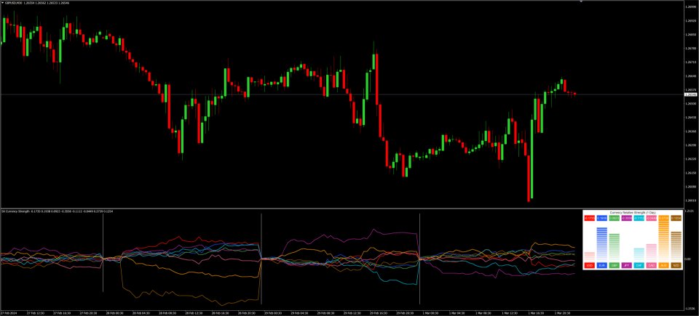Screen dimensions: 699x316
Task: Select the blue EUR label button
Action: pos(602,265)
